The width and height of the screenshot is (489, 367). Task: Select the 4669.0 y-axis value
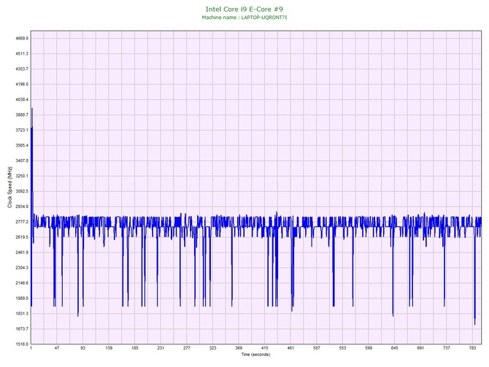click(22, 39)
